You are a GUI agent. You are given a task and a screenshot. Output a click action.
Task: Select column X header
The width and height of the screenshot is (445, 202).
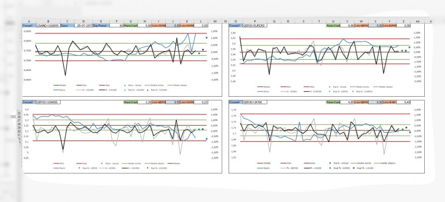tap(375, 21)
